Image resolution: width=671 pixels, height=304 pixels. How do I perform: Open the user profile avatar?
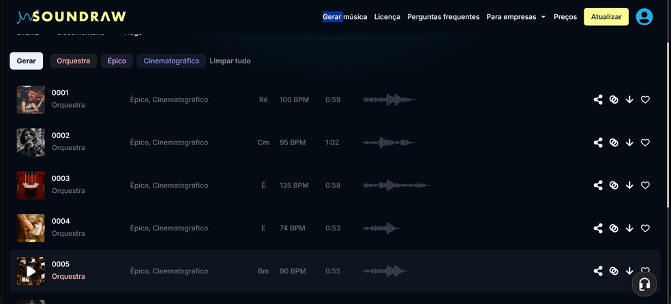click(644, 16)
